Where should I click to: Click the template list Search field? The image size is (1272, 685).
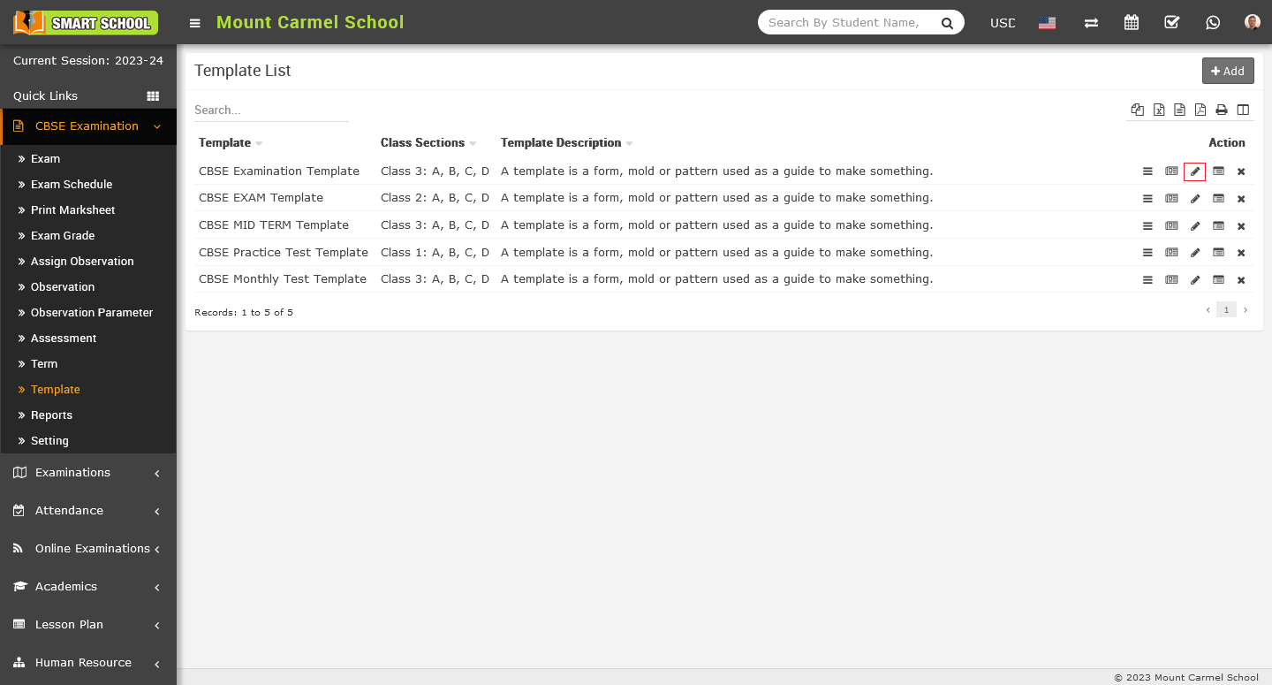pos(271,110)
